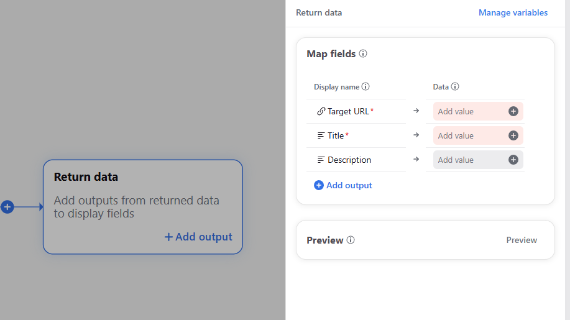Viewport: 570px width, 320px height.
Task: Click the Return data panel heading
Action: click(319, 12)
